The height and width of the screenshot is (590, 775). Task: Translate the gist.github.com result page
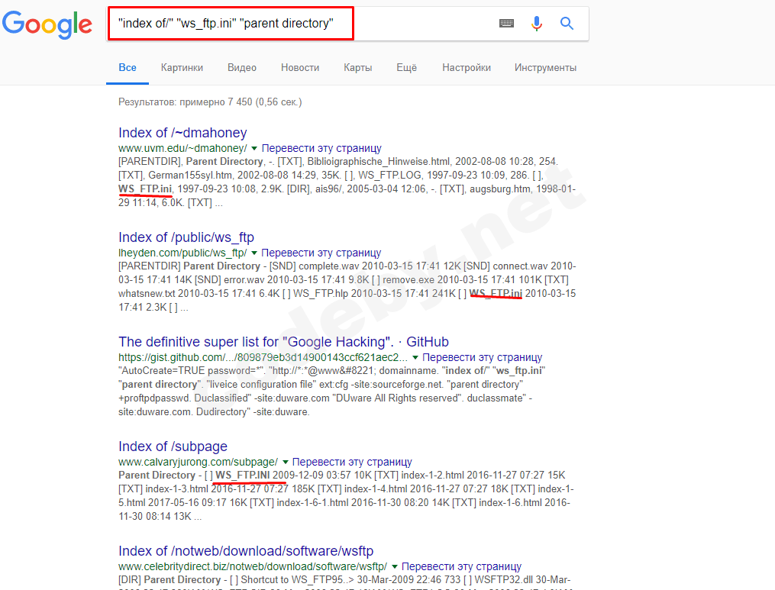[482, 357]
